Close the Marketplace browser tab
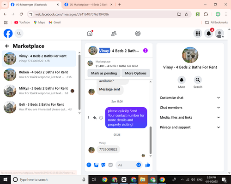Image resolution: width=231 pixels, height=184 pixels. (111, 5)
